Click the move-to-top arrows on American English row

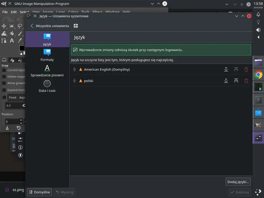coord(236,69)
